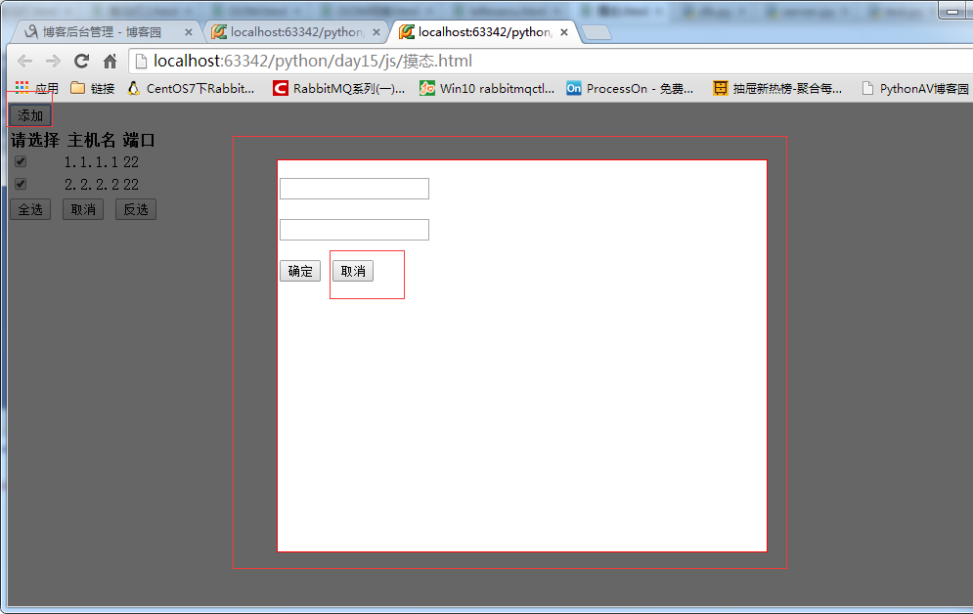Focus the second dialog text field
This screenshot has height=614, width=973.
354,230
